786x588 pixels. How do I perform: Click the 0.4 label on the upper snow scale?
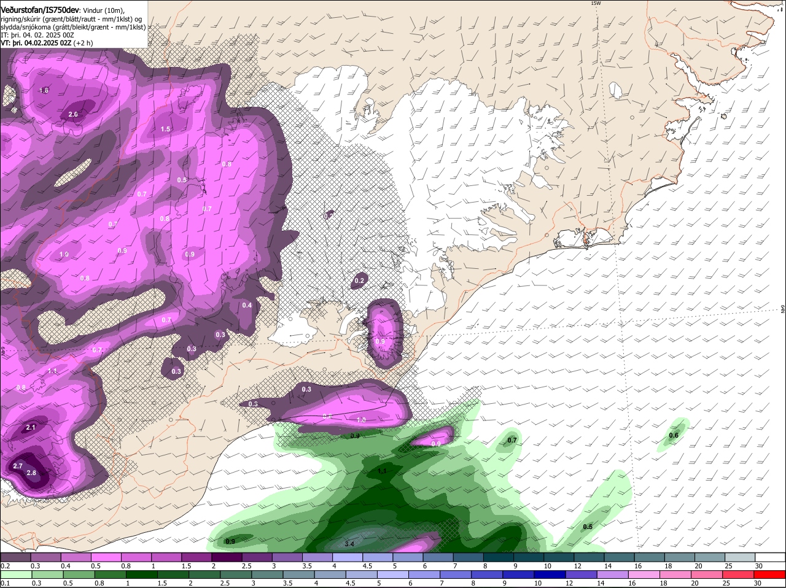click(66, 566)
